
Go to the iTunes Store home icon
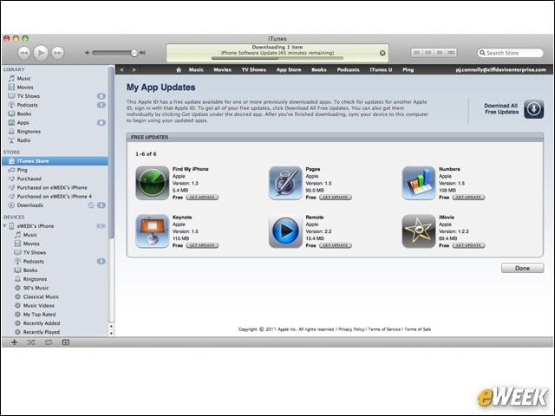click(x=179, y=69)
